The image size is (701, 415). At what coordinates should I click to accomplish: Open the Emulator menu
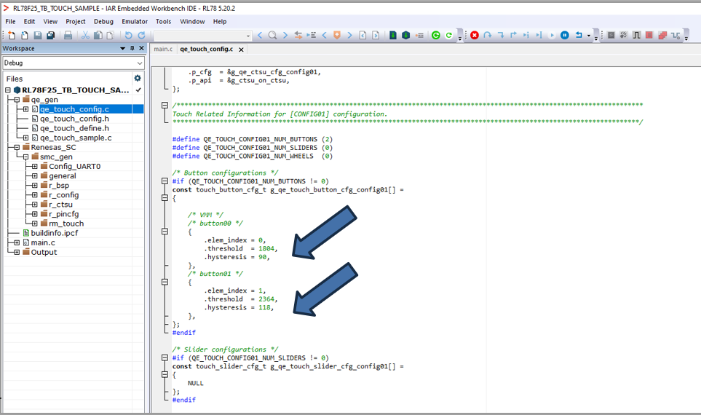click(135, 22)
